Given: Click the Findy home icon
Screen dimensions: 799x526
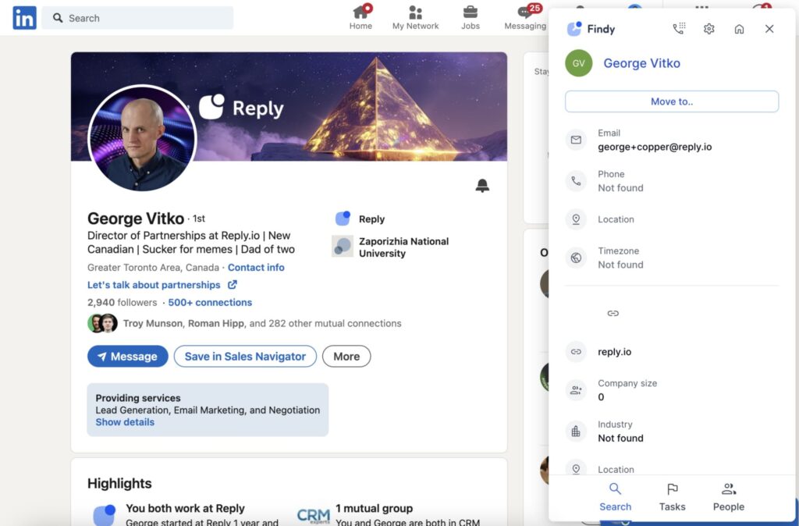Looking at the screenshot, I should click(x=739, y=28).
